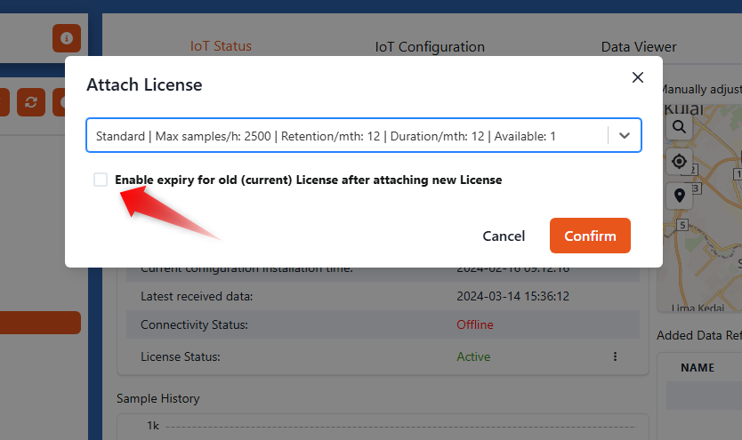Viewport: 742px width, 440px height.
Task: Close the Attach License dialog
Action: [x=637, y=77]
